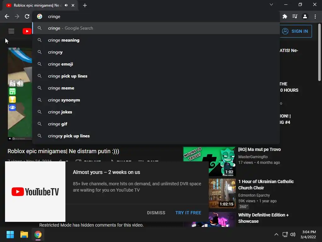Click the SIGN IN button
Screen dimensions: 322x242
coord(296,31)
